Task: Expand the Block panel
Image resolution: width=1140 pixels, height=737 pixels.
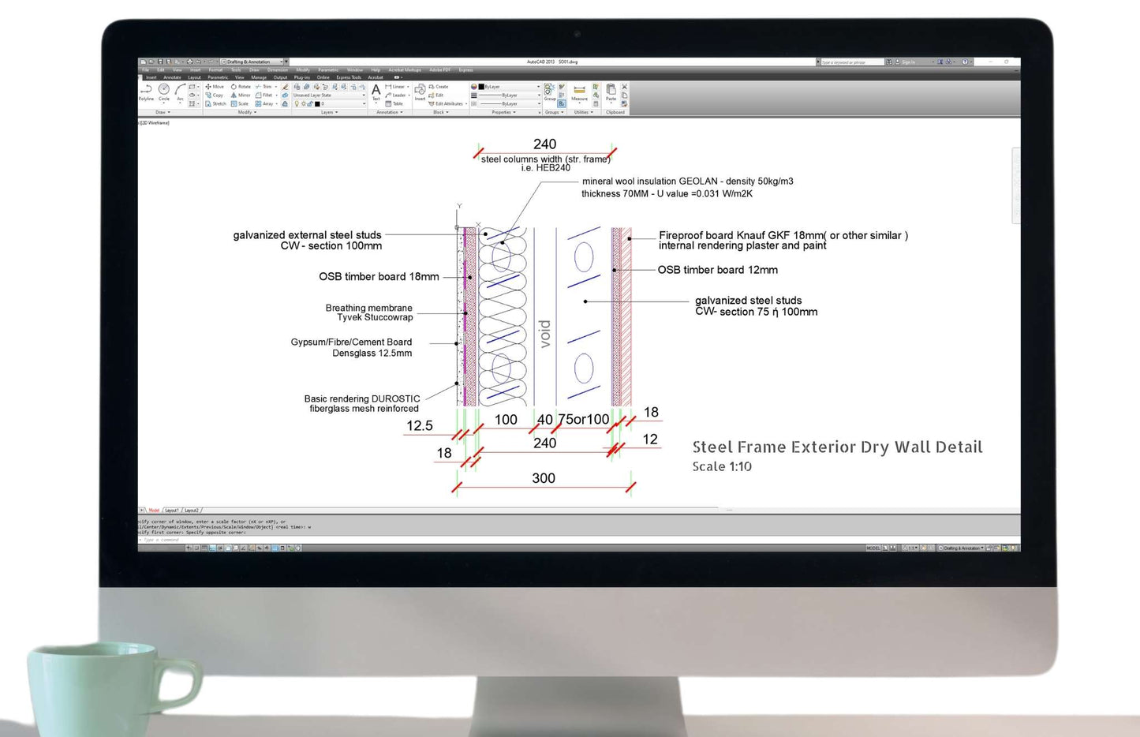Action: [440, 112]
